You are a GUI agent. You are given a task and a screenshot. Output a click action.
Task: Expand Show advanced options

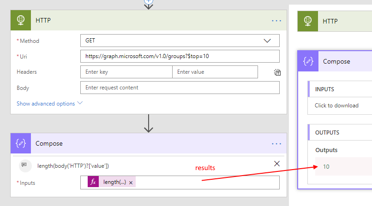49,104
